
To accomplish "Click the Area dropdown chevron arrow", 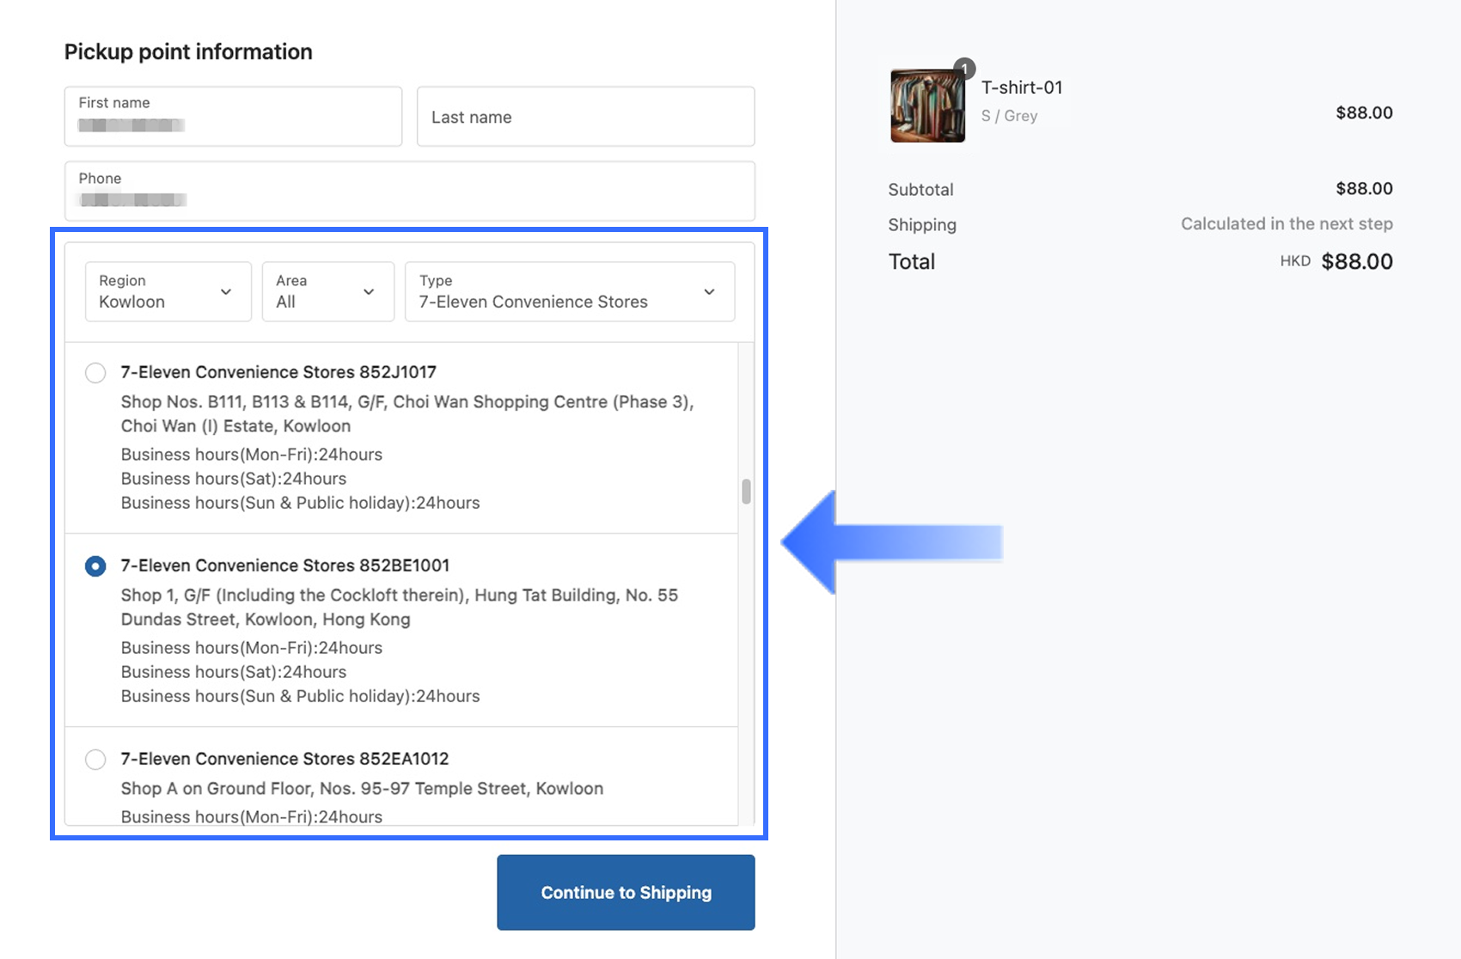I will pyautogui.click(x=369, y=292).
